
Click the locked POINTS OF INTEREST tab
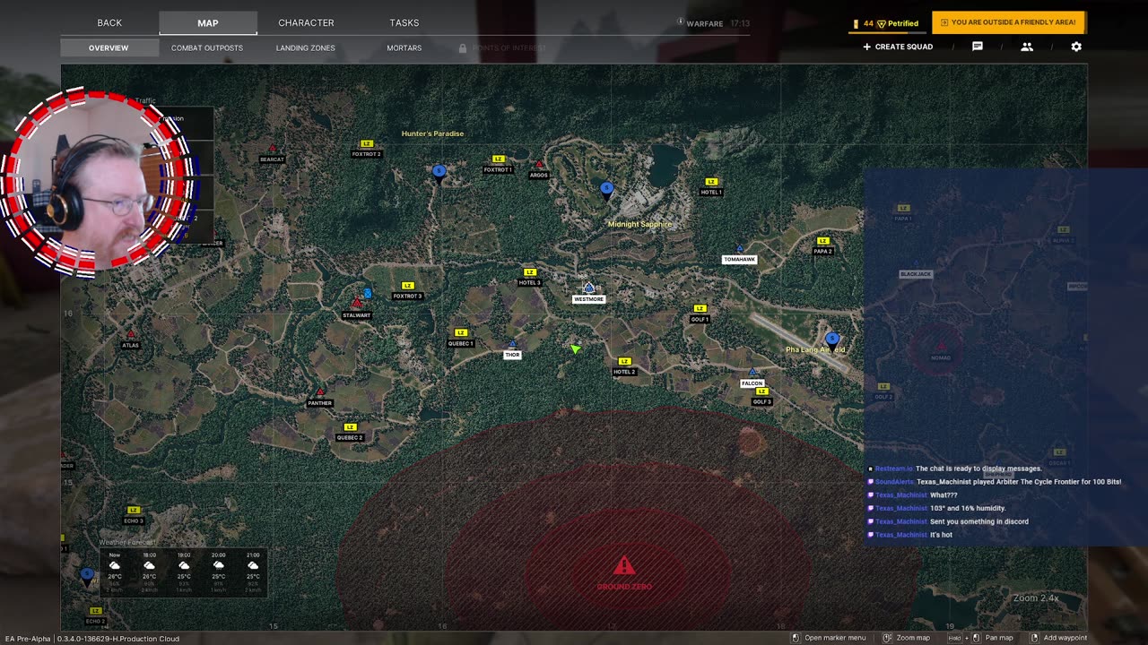coord(502,47)
